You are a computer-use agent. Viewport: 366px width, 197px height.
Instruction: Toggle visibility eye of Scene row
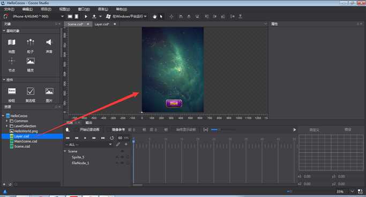(122, 151)
